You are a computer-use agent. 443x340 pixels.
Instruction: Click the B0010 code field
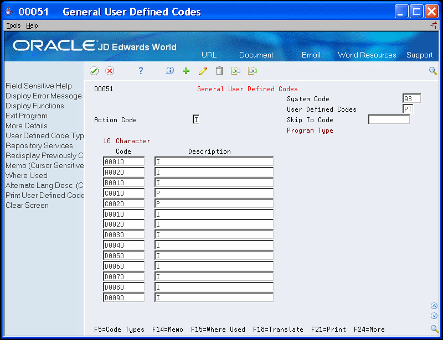tap(123, 182)
